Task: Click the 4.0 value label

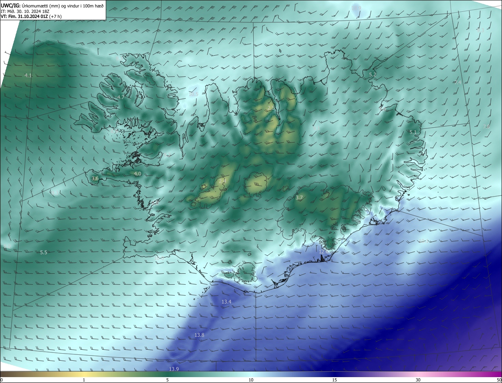Action: [138, 173]
